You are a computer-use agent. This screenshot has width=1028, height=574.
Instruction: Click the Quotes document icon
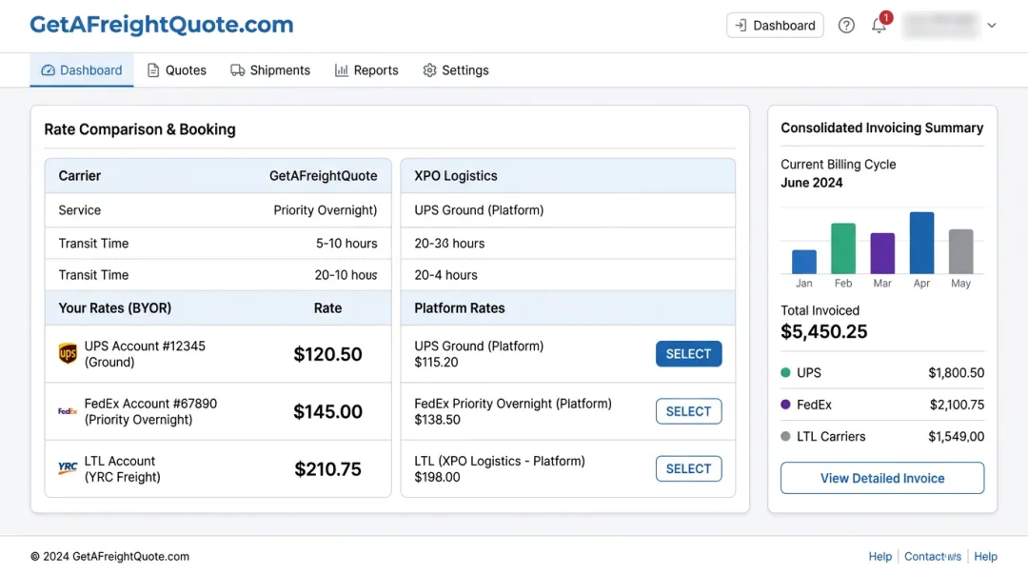click(x=152, y=70)
